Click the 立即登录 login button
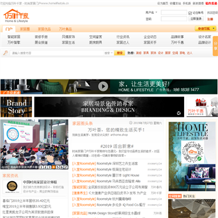218x218 pixels. 196,19
